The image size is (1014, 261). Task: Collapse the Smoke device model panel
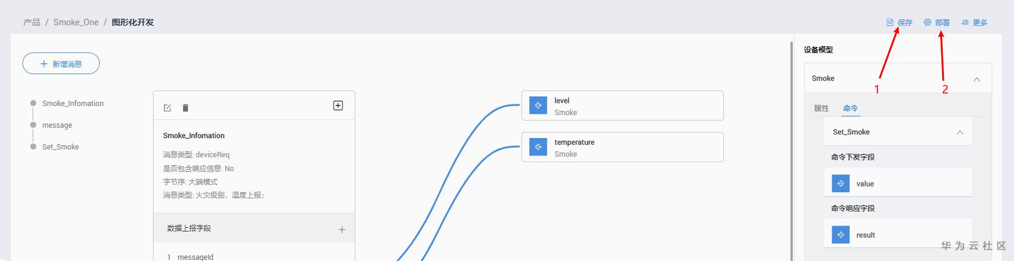pos(977,79)
